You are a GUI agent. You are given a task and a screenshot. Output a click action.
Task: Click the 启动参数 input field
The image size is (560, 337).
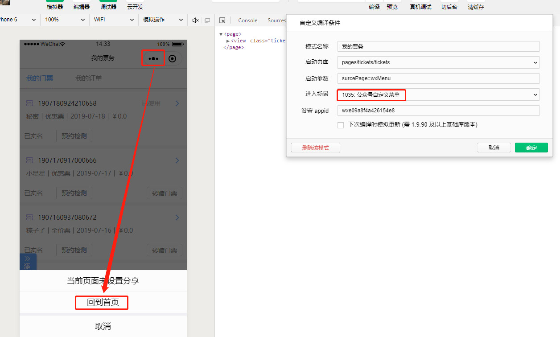click(438, 78)
